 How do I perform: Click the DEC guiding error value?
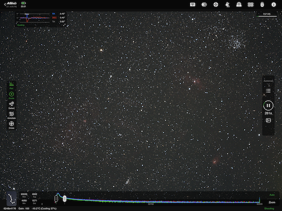[x=62, y=18]
